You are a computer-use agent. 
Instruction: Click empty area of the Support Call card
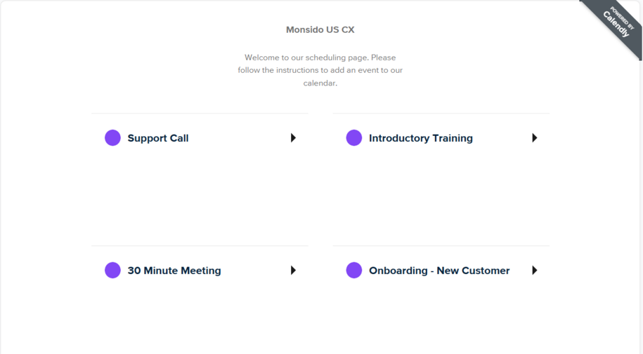coord(200,196)
